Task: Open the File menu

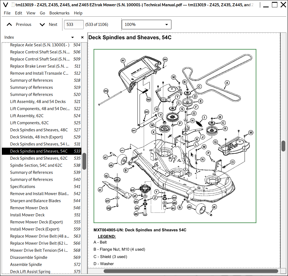Action: (7, 13)
